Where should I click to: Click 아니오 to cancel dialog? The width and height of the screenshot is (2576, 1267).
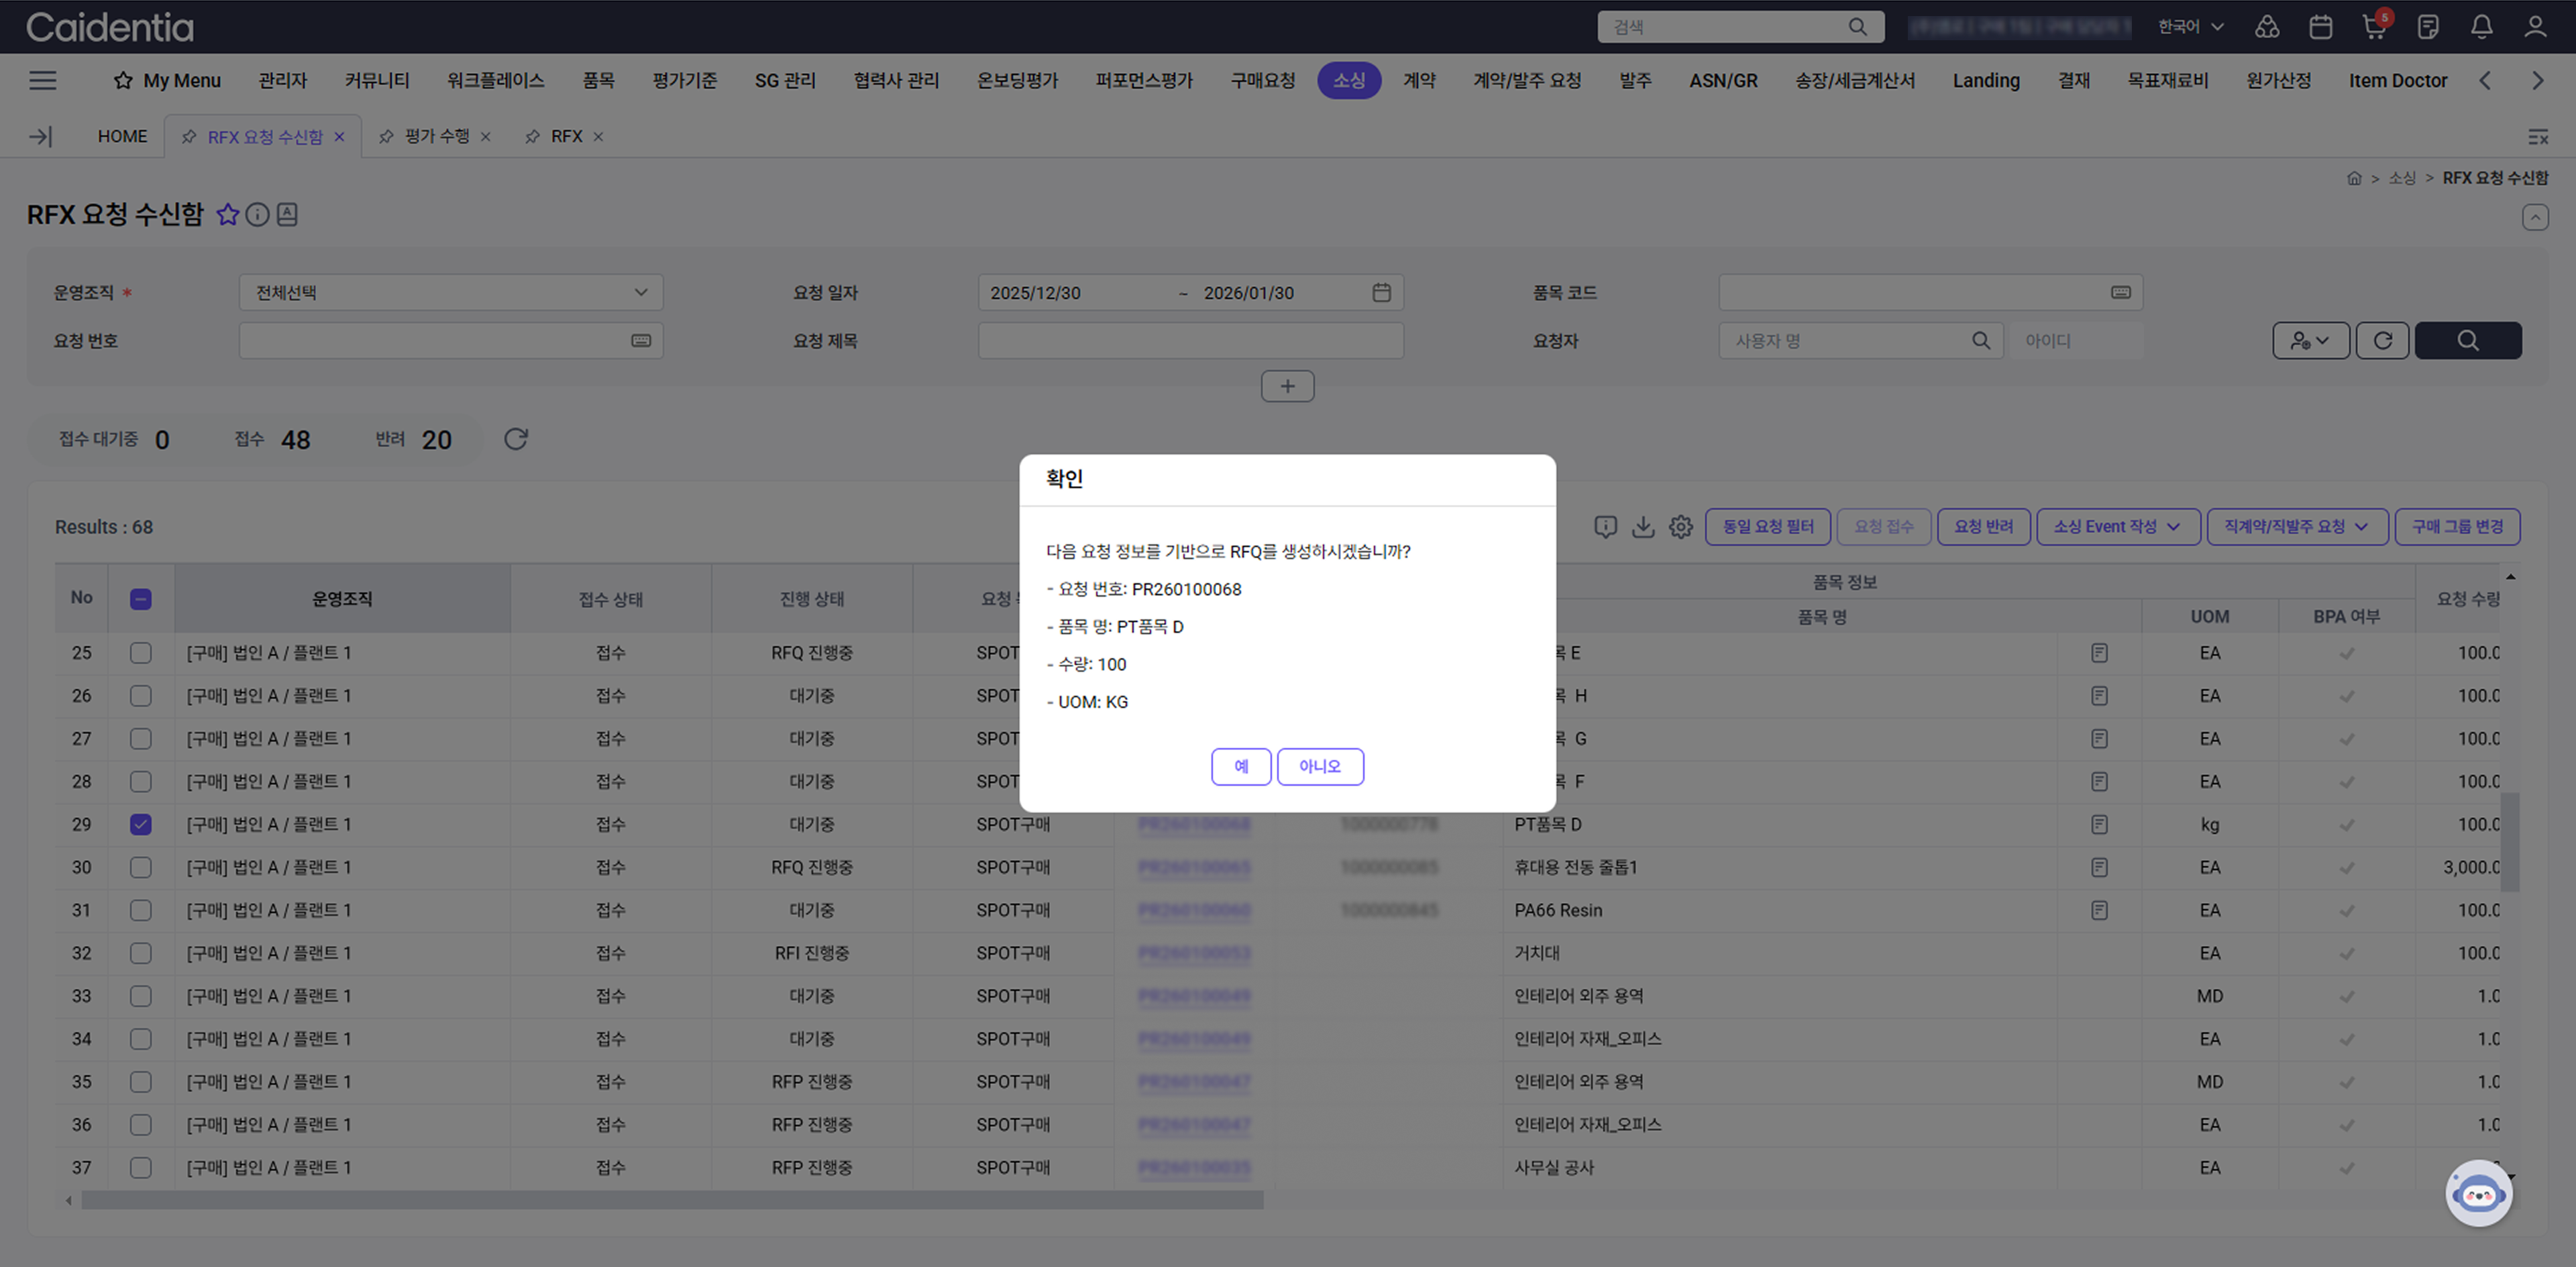1319,766
